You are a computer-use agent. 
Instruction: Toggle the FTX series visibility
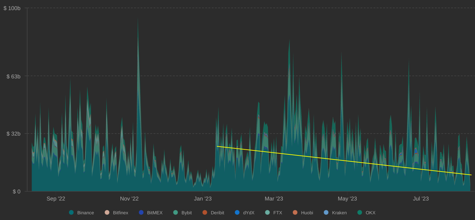[278, 213]
